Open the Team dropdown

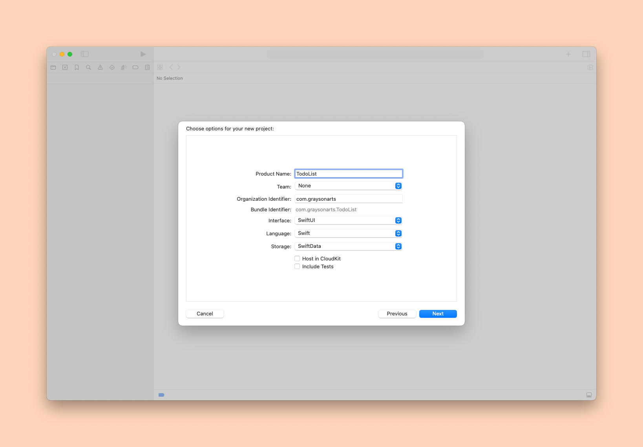coord(348,186)
